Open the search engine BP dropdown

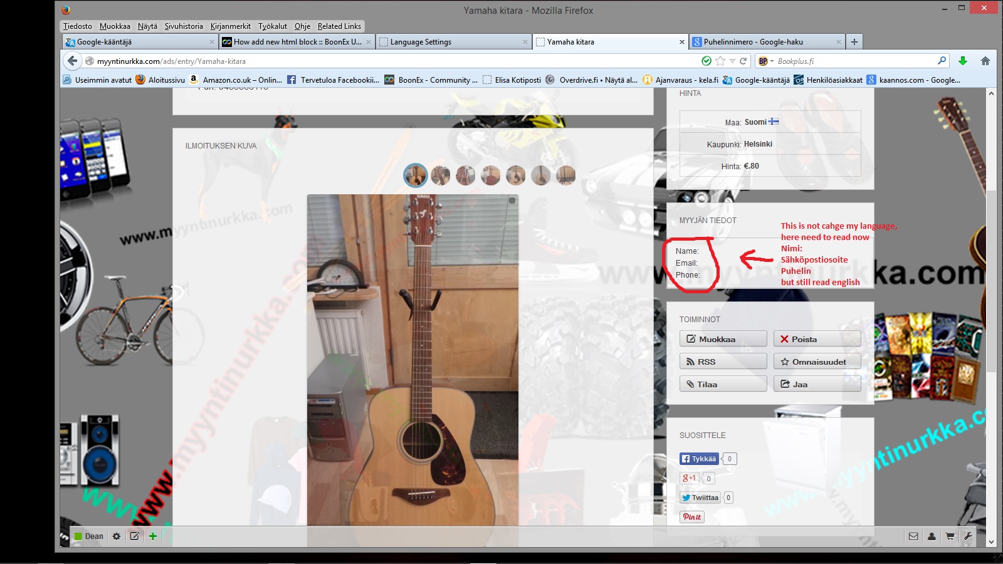[x=765, y=61]
